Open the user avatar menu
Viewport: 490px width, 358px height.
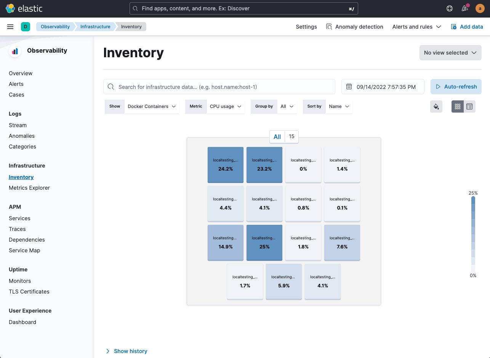(480, 8)
